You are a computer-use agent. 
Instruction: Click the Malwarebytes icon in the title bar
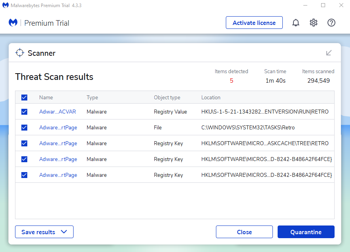pos(6,6)
